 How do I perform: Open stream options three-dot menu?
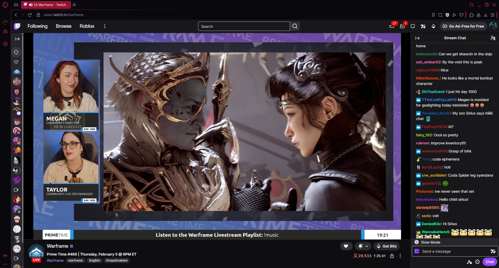(400, 256)
